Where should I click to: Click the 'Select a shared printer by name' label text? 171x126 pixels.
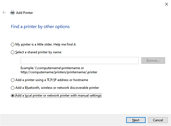coord(38,52)
